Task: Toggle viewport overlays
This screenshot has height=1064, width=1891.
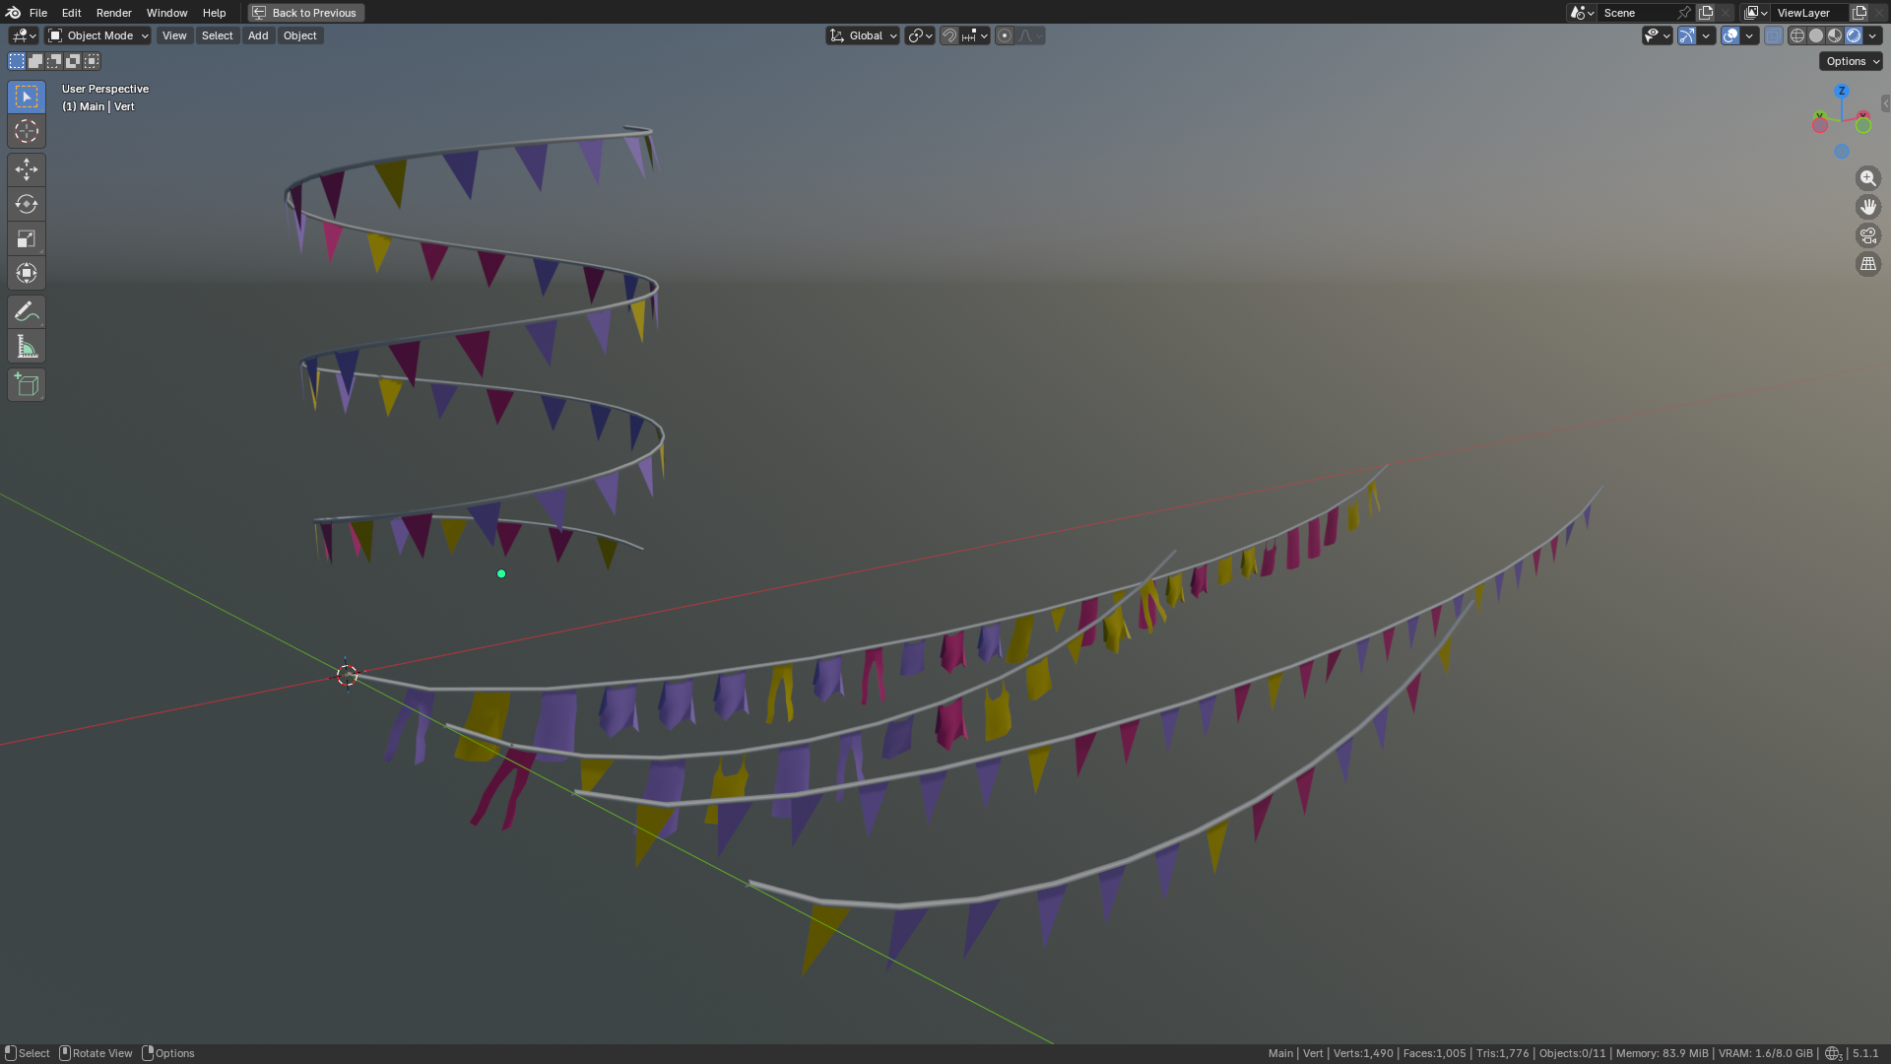Action: click(x=1729, y=35)
